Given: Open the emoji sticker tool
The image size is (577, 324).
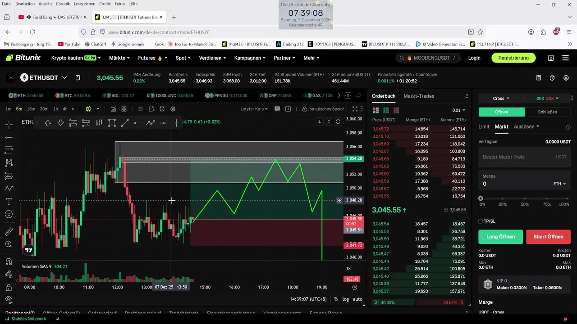Looking at the screenshot, I should point(9,214).
